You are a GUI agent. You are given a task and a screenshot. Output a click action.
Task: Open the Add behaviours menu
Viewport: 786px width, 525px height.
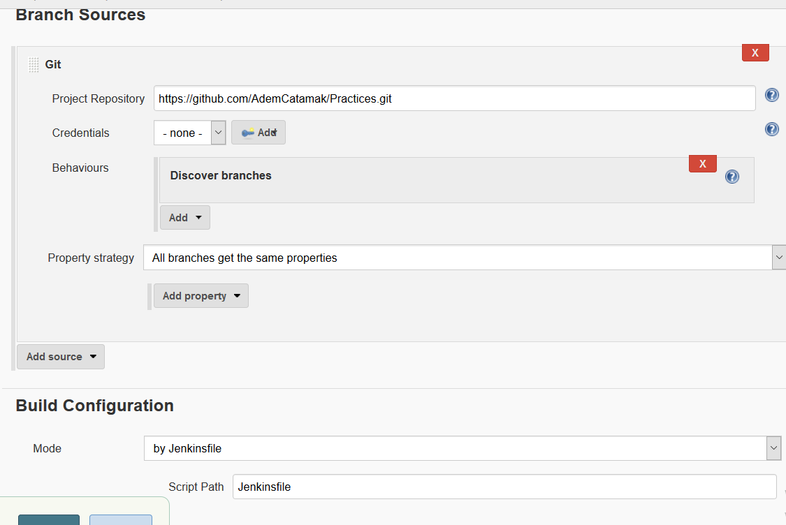(184, 218)
